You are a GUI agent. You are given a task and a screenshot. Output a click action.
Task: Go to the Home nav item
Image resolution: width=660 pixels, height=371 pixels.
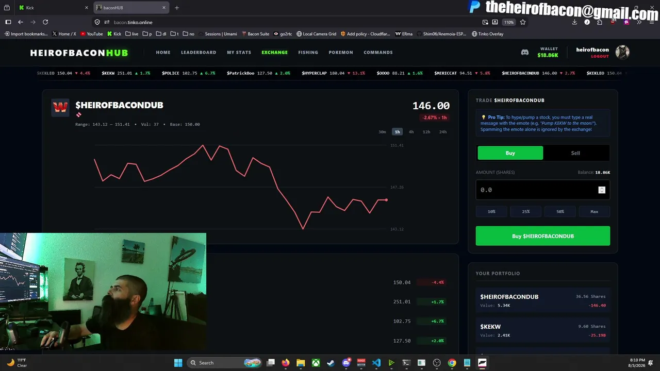tap(163, 53)
